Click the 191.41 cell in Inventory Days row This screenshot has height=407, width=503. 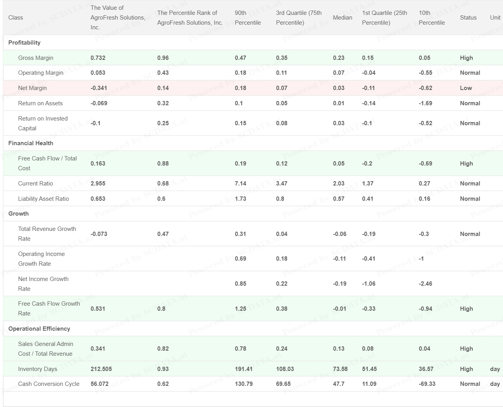[x=244, y=369]
